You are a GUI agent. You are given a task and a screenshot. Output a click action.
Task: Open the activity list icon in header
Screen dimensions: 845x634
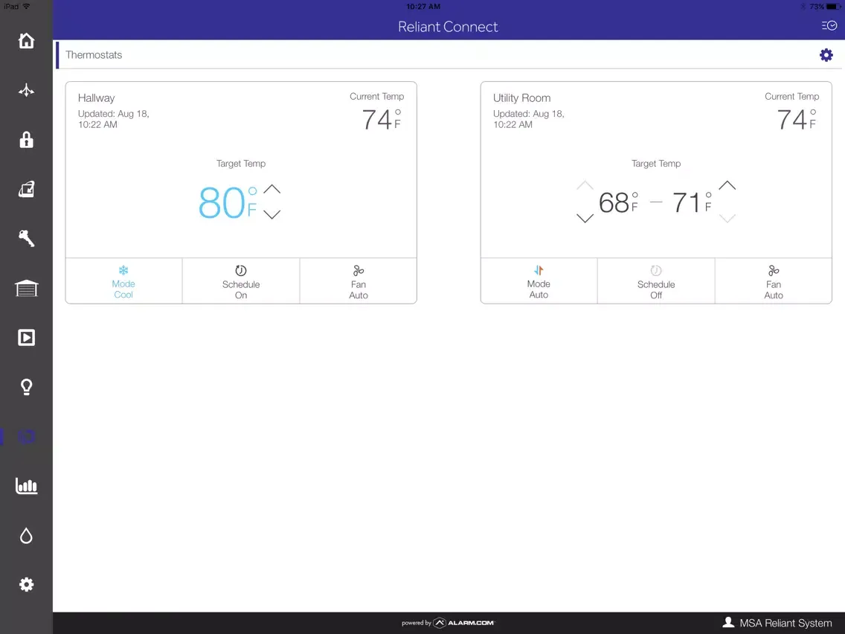829,25
